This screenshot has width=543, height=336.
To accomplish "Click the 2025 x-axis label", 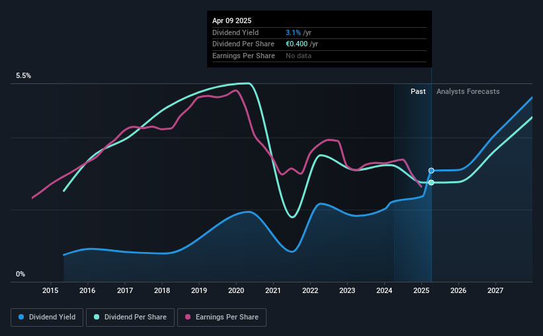I will tap(421, 290).
